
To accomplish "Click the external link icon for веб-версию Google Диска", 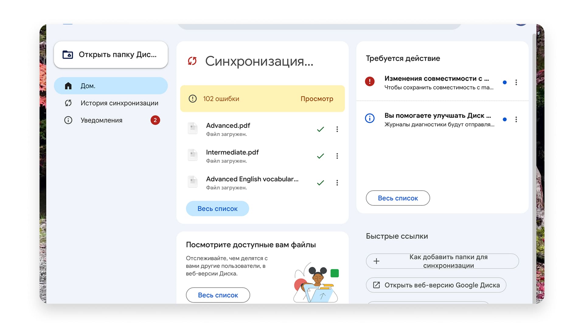I will pos(377,285).
